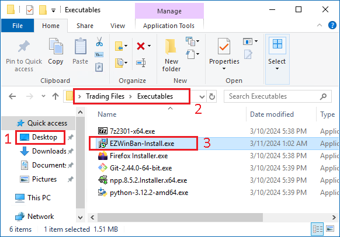Click the Cut scissors icon
340x237 pixels.
99,41
